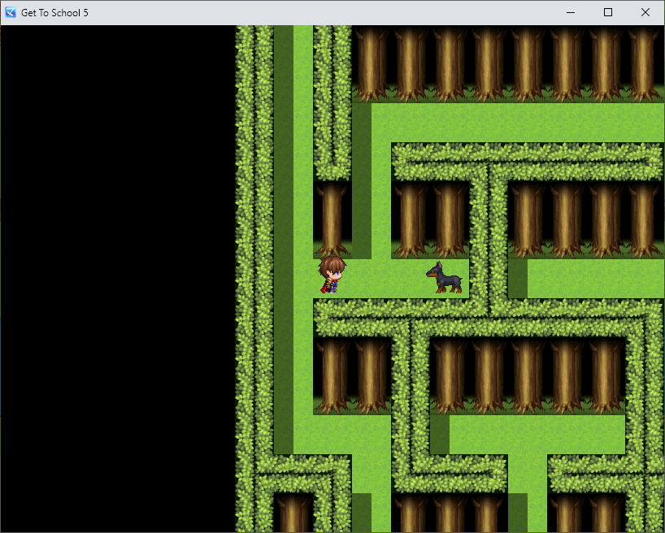Close the Get To School 5 window
Viewport: 665px width, 533px height.
point(645,12)
